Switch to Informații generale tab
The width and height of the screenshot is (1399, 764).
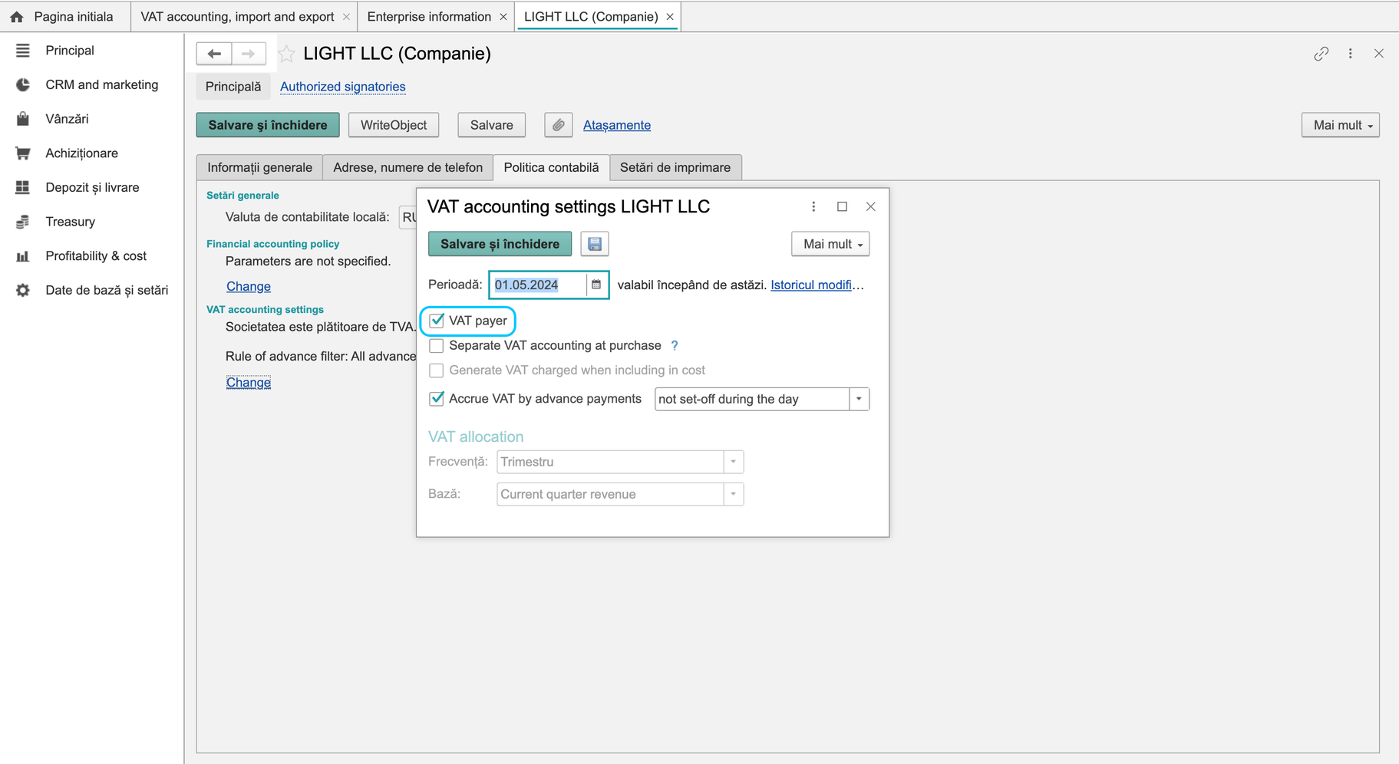[x=259, y=167]
